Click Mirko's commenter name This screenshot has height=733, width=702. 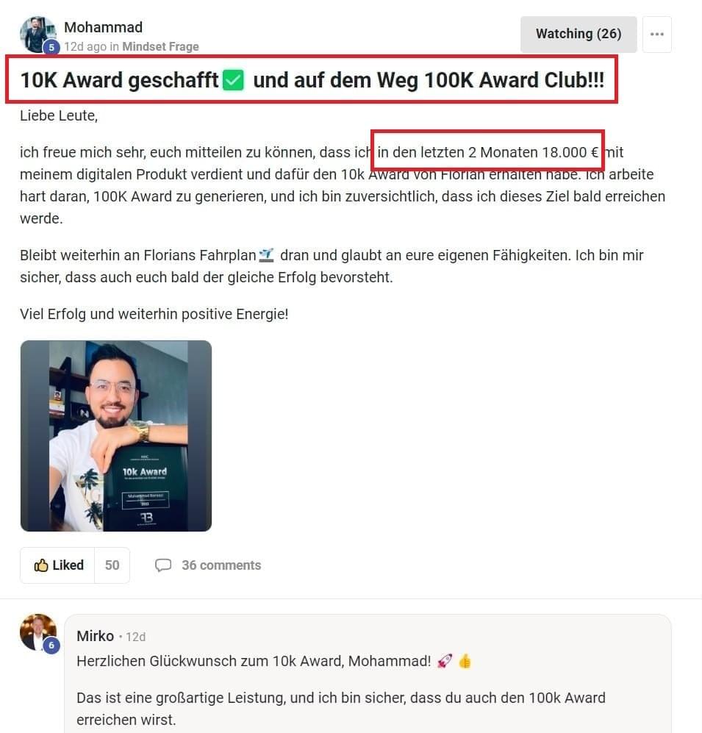click(96, 636)
